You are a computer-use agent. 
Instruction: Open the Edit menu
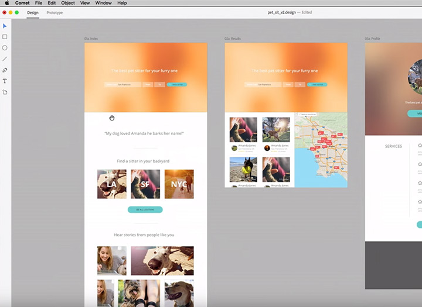52,3
